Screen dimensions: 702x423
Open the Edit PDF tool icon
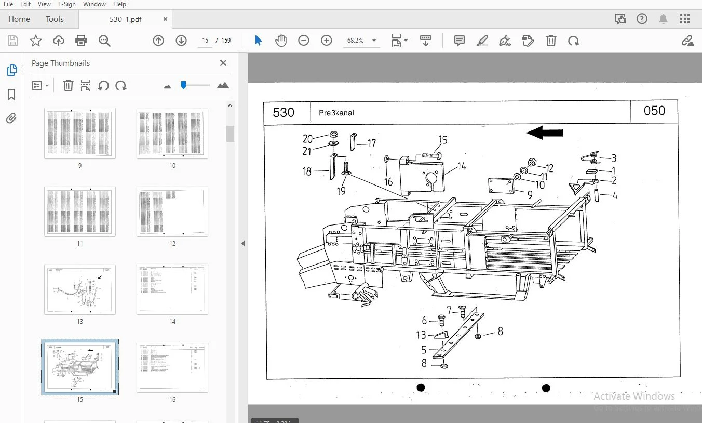tap(528, 41)
